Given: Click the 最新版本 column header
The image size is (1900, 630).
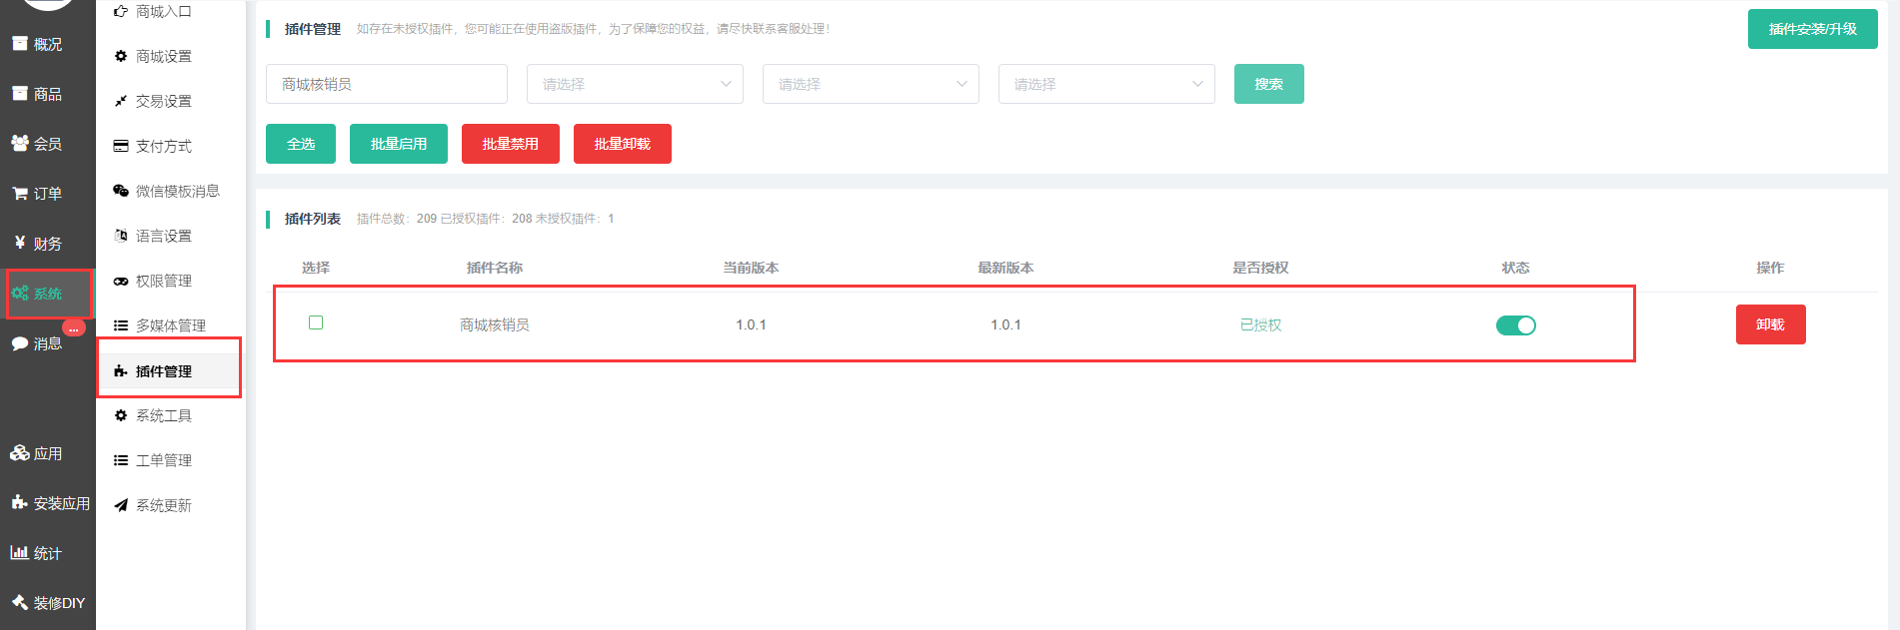Looking at the screenshot, I should 1005,268.
